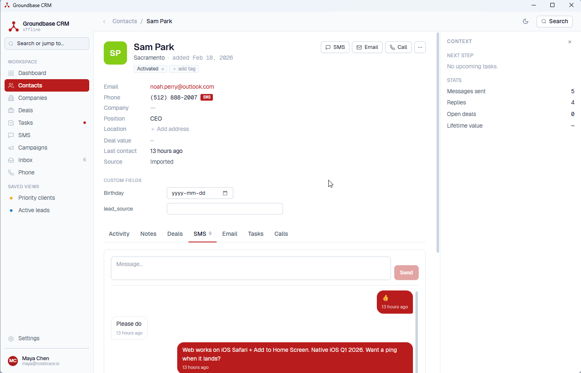The width and height of the screenshot is (581, 373).
Task: Focus the Birthday date field
Action: click(200, 193)
